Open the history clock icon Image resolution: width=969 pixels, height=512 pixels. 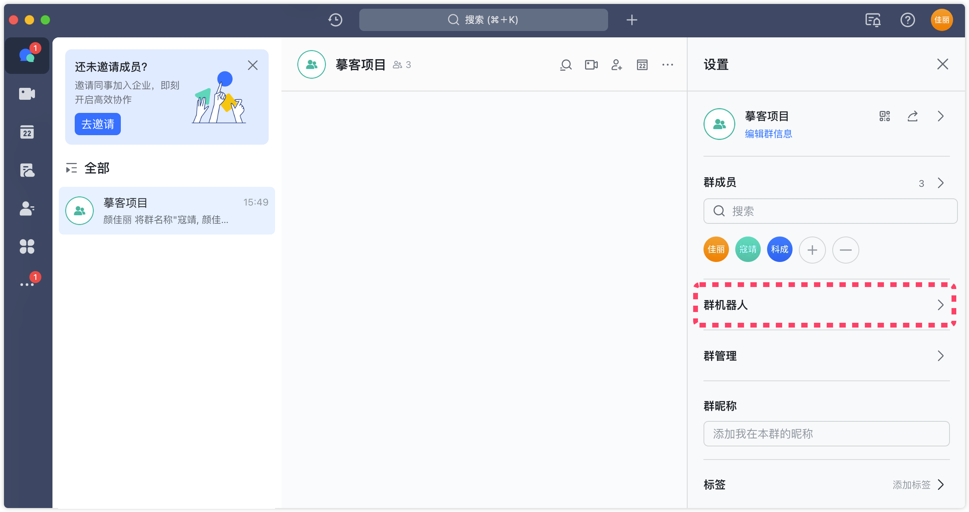335,20
